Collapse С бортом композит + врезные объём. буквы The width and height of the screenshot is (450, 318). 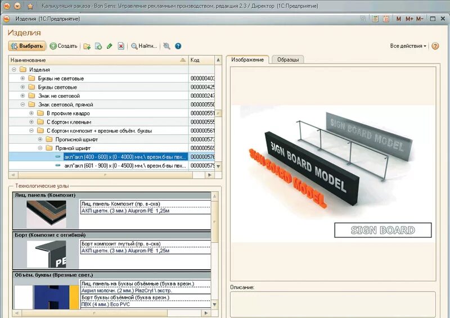tap(31, 130)
